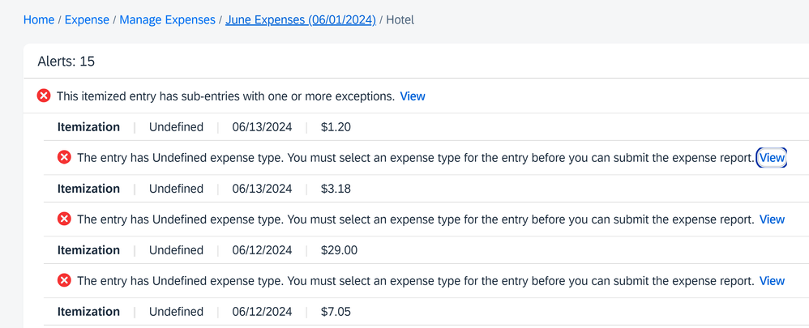Open Manage Expenses breadcrumb link
This screenshot has height=328, width=809.
[167, 20]
